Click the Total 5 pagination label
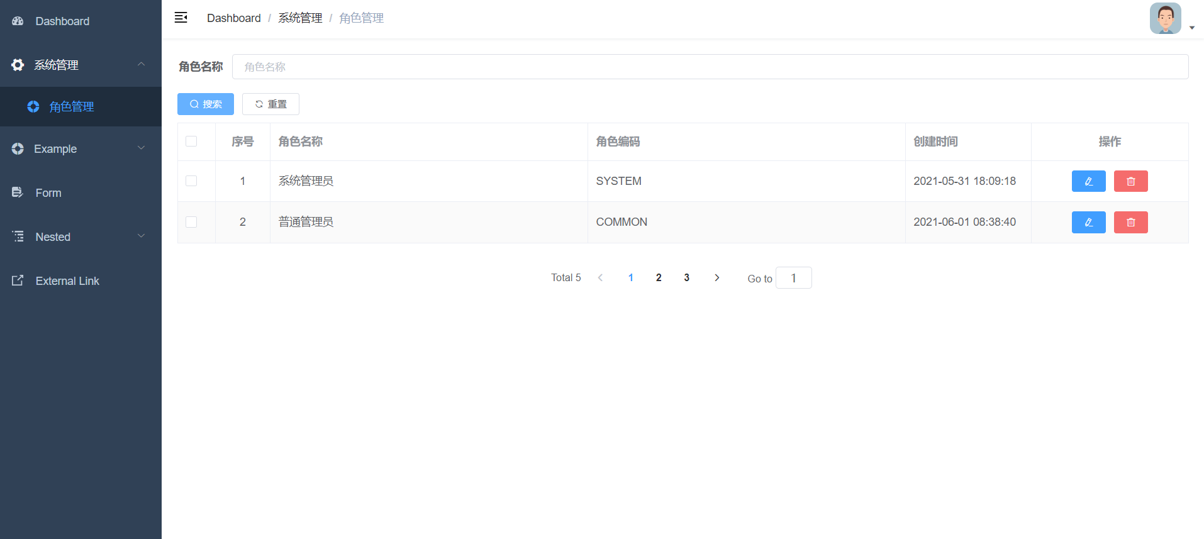Viewport: 1204px width, 539px height. pyautogui.click(x=566, y=277)
